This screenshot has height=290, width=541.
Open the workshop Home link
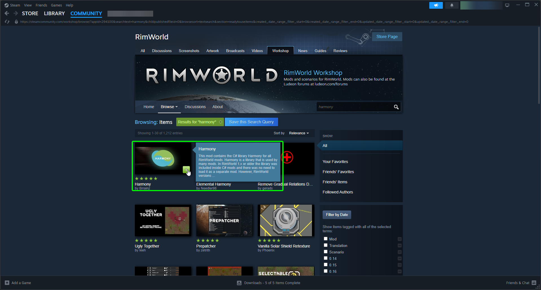pyautogui.click(x=149, y=107)
